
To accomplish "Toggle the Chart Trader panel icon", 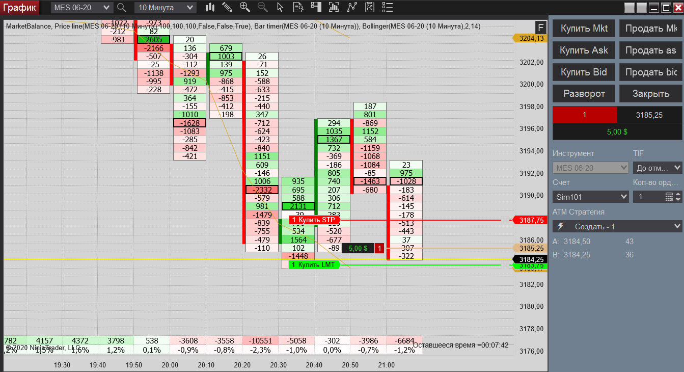I will (x=316, y=8).
